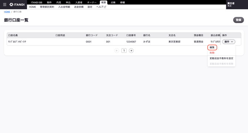Click the 銀行口座一覧 page heading
Screen dimensions: 248x133
pos(16,20)
